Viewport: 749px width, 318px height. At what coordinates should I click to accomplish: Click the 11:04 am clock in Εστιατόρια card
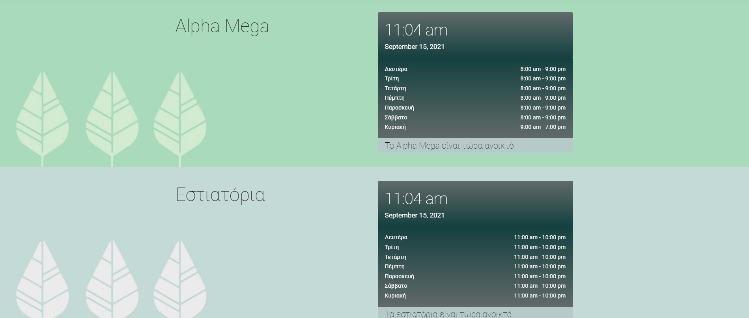(x=416, y=199)
